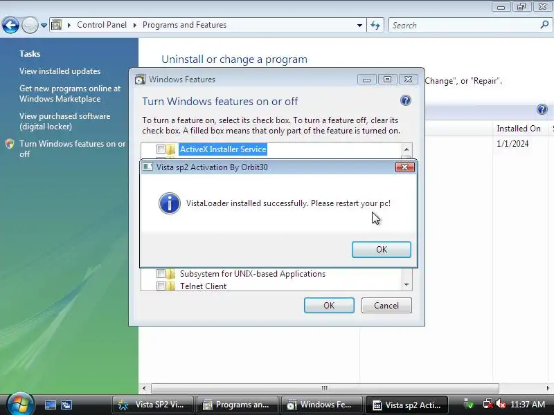Click the Windows Features title bar icon
The height and width of the screenshot is (415, 554).
click(141, 80)
